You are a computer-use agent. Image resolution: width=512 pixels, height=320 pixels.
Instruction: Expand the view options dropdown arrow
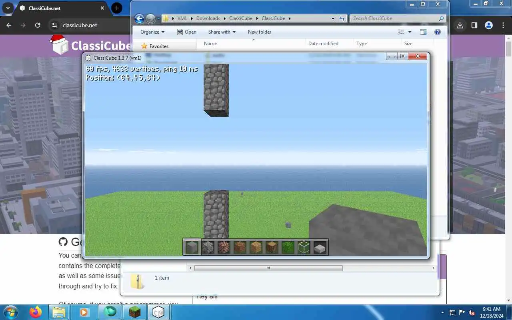click(x=410, y=32)
